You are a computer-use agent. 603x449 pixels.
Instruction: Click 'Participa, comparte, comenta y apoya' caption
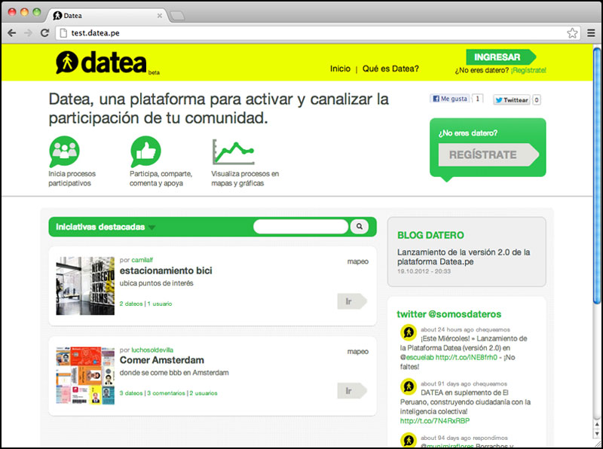coord(161,179)
